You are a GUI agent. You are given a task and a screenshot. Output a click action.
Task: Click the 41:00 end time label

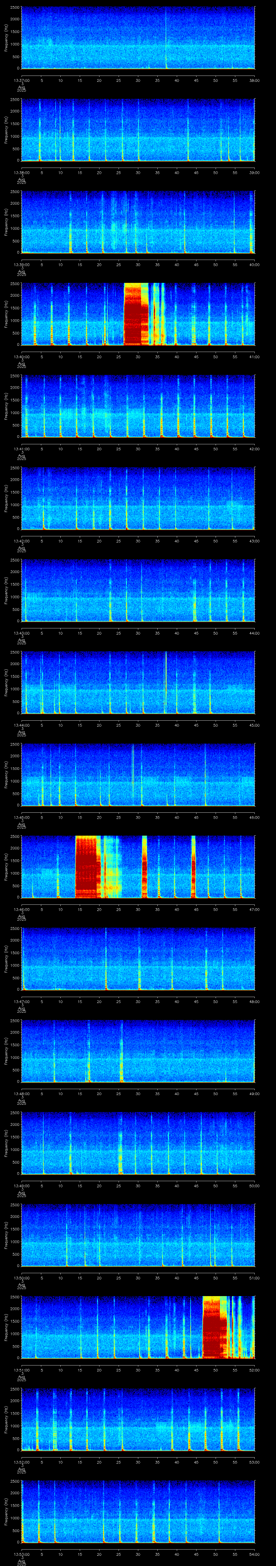point(254,357)
